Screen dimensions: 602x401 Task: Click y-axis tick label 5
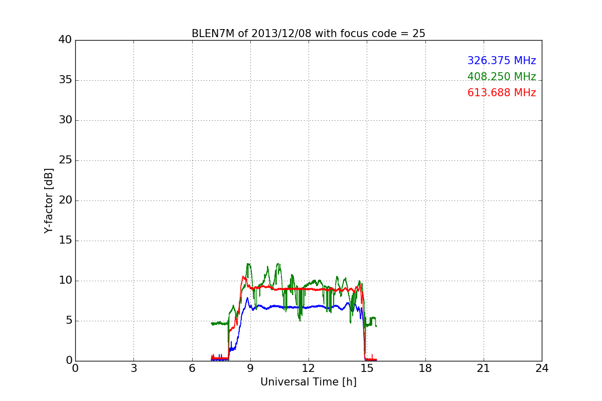point(68,321)
